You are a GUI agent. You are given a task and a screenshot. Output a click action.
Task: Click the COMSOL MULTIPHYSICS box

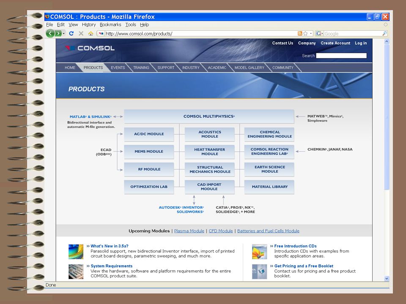tap(209, 117)
